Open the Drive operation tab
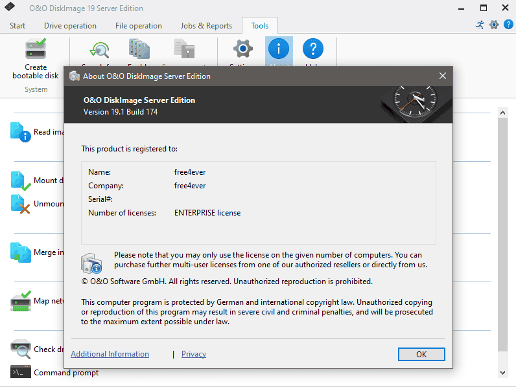516x387 pixels. pyautogui.click(x=70, y=26)
